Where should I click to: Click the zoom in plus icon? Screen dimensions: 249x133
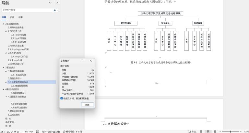tap(240, 131)
